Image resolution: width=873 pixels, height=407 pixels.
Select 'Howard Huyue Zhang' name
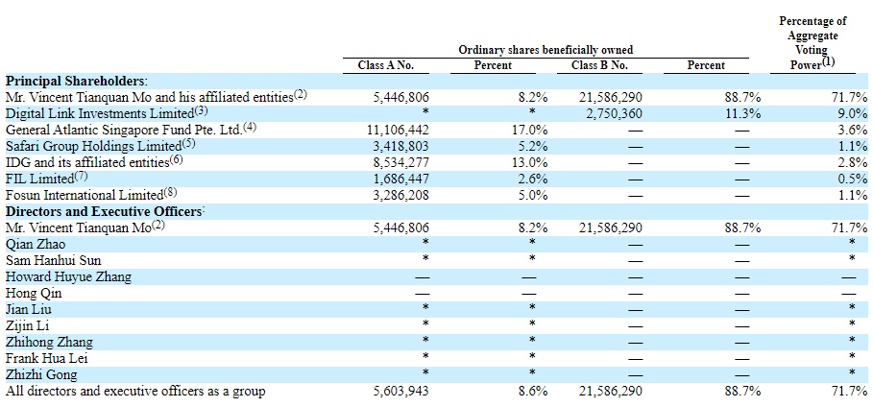[x=68, y=276]
